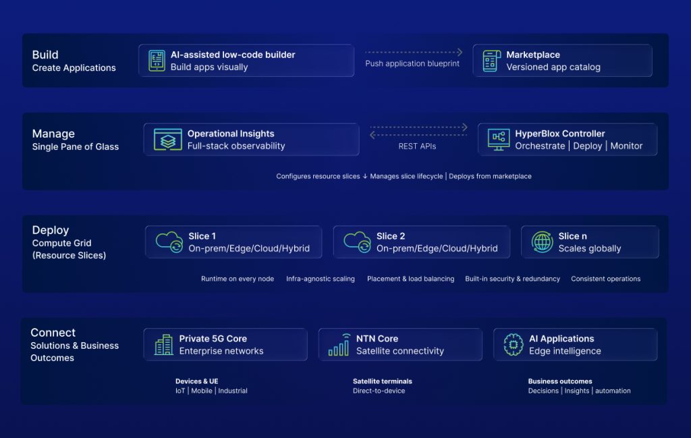
Task: Click the AI-assisted low-code builder icon
Action: point(157,60)
